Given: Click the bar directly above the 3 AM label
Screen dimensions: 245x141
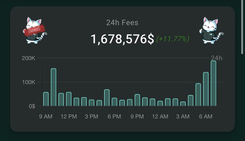Looking at the screenshot, I should point(183,104).
